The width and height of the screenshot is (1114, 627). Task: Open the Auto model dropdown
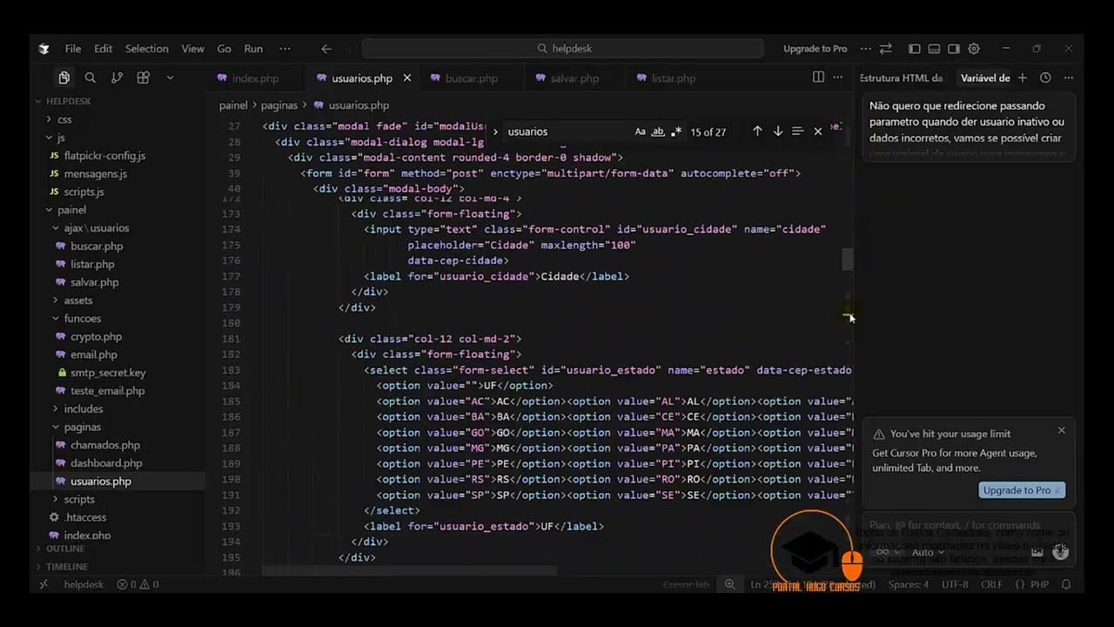[x=927, y=552]
